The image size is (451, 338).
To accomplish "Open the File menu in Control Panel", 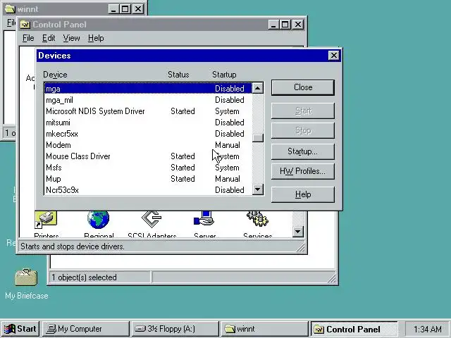I will tap(28, 38).
